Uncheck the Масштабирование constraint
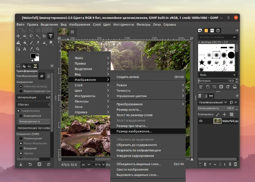 [x=21, y=143]
